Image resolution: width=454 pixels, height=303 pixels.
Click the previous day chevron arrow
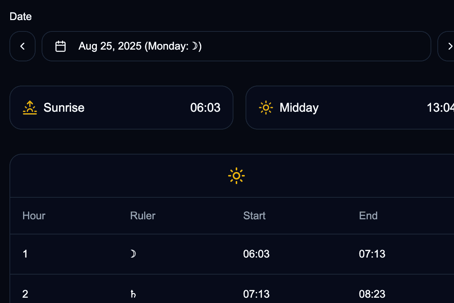tap(22, 46)
